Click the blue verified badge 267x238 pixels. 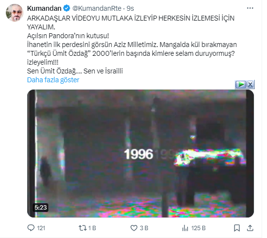[66, 8]
